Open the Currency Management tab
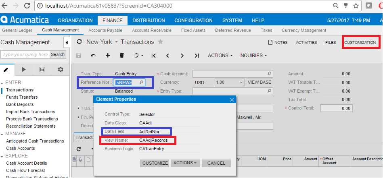The width and height of the screenshot is (383, 178). click(x=304, y=30)
